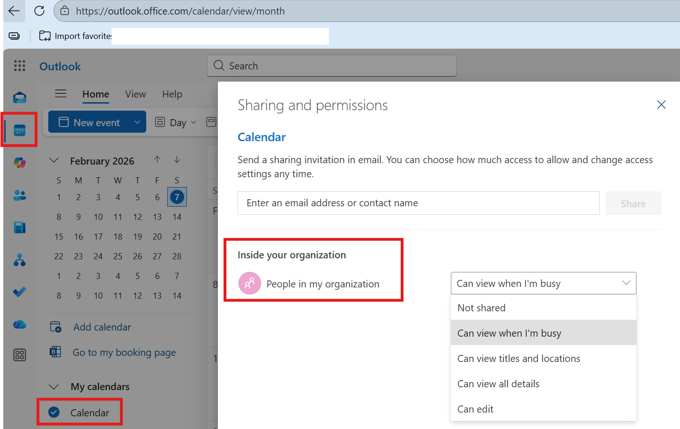
Task: Click the Share button
Action: [x=633, y=203]
